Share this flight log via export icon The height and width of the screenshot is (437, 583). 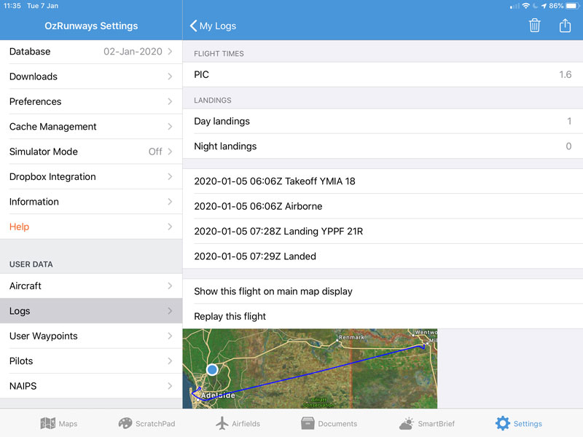[x=565, y=25]
